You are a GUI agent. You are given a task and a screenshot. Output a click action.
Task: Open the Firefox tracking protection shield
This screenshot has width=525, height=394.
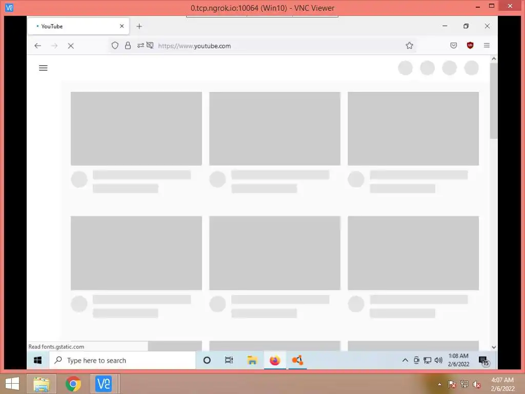tap(115, 46)
